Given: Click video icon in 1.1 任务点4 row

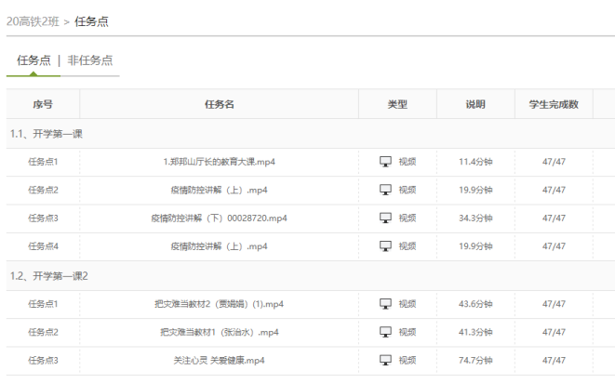Looking at the screenshot, I should coord(385,246).
